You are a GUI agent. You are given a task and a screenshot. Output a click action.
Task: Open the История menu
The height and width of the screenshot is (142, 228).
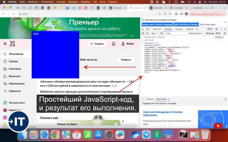click(61, 2)
